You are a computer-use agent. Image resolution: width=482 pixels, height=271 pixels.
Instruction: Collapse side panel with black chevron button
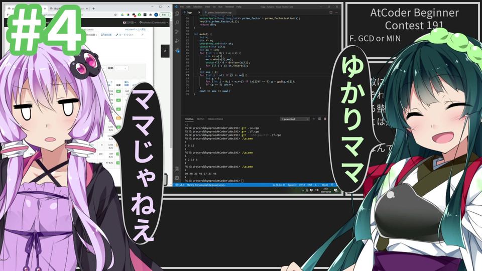pos(165,51)
